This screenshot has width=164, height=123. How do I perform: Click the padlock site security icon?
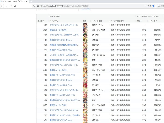pos(38,6)
